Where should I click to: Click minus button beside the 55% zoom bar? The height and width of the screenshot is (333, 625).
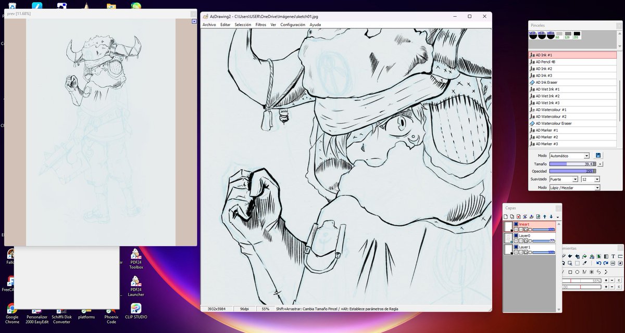pyautogui.click(x=612, y=280)
